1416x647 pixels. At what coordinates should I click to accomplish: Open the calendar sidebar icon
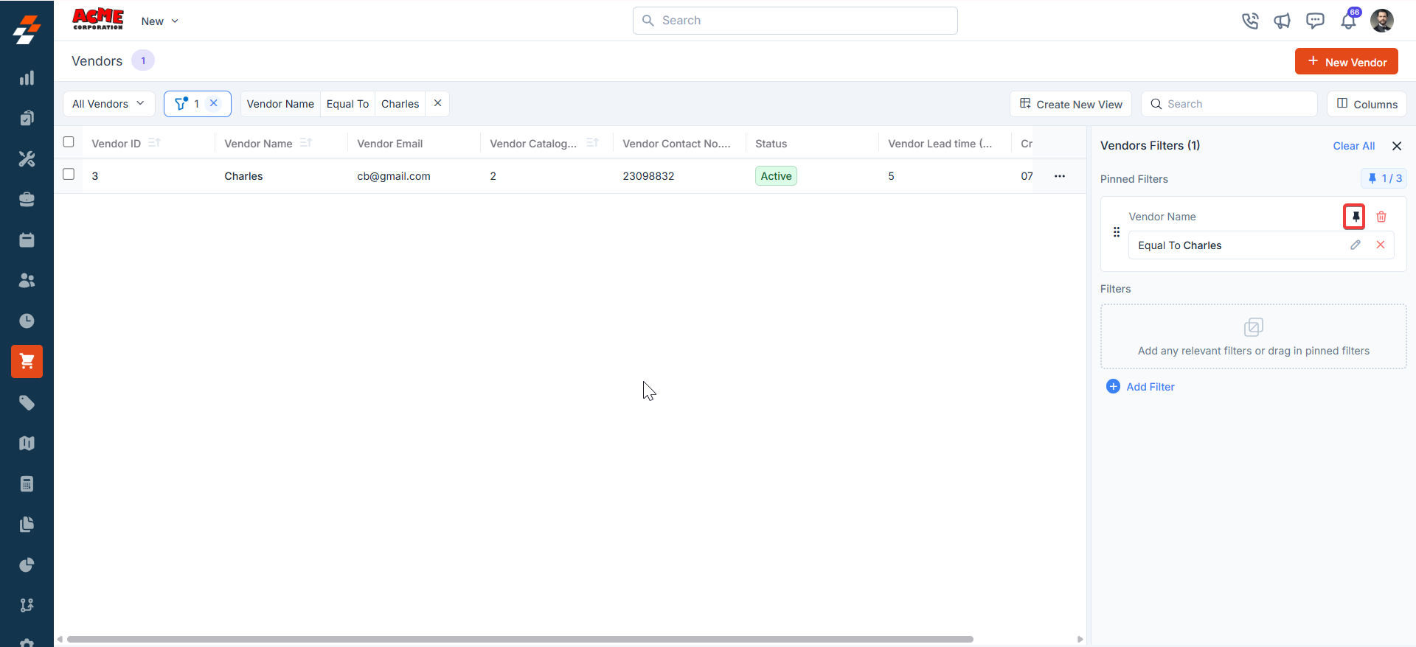27,239
